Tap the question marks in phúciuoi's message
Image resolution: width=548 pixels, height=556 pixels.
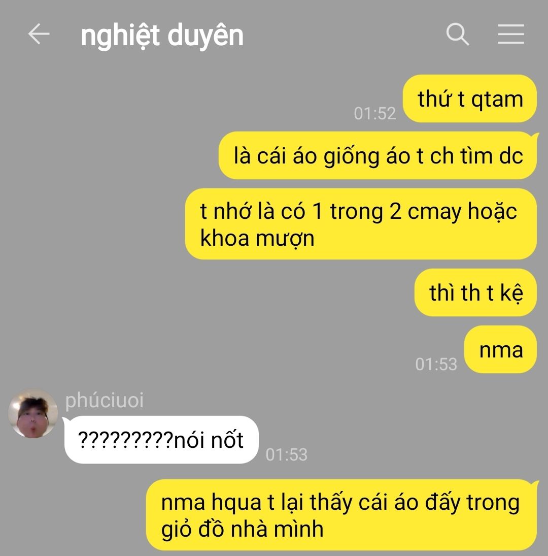[x=125, y=440]
